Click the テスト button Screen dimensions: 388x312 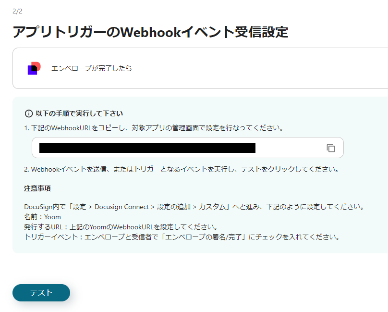tap(41, 293)
